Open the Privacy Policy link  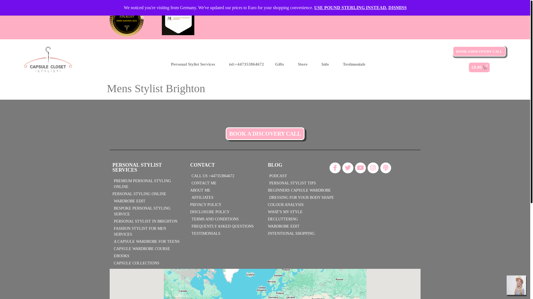click(x=206, y=205)
